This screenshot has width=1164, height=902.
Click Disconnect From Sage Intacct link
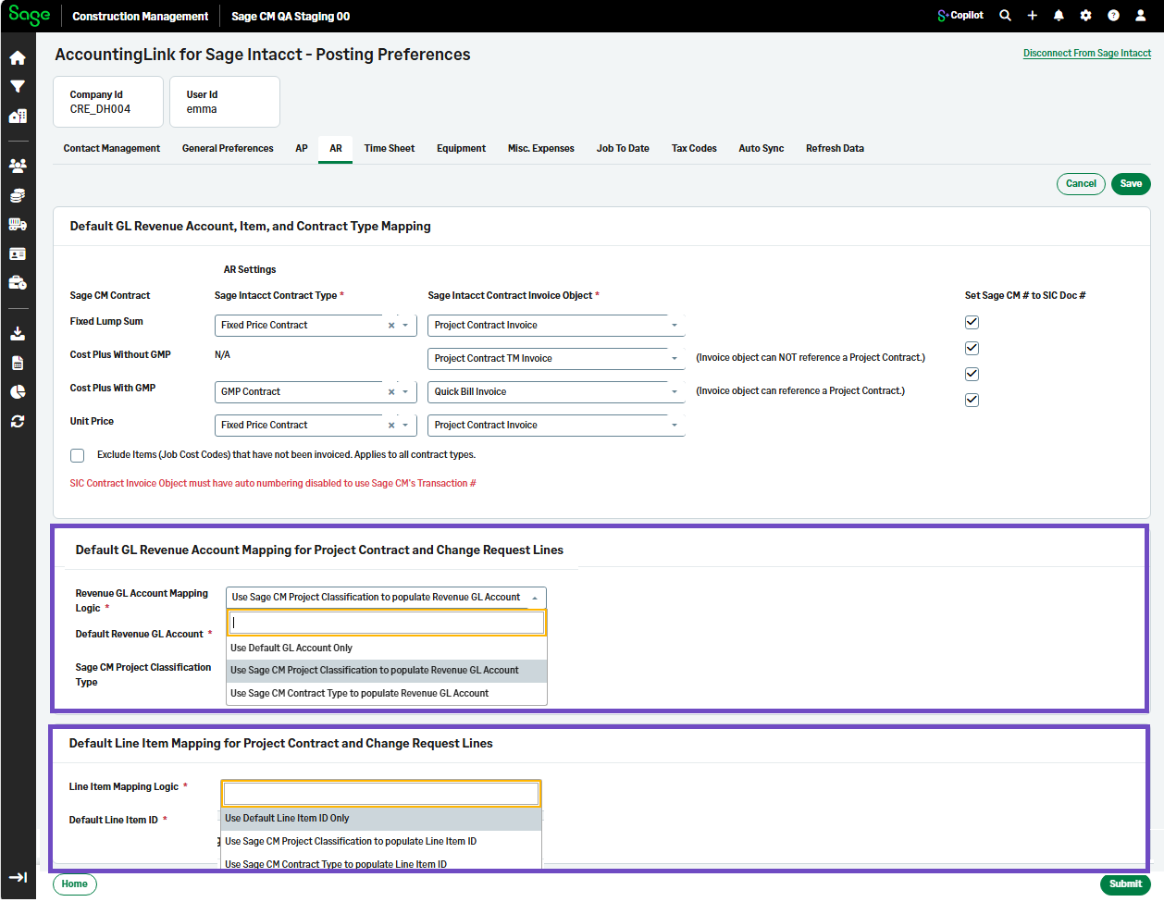point(1087,54)
